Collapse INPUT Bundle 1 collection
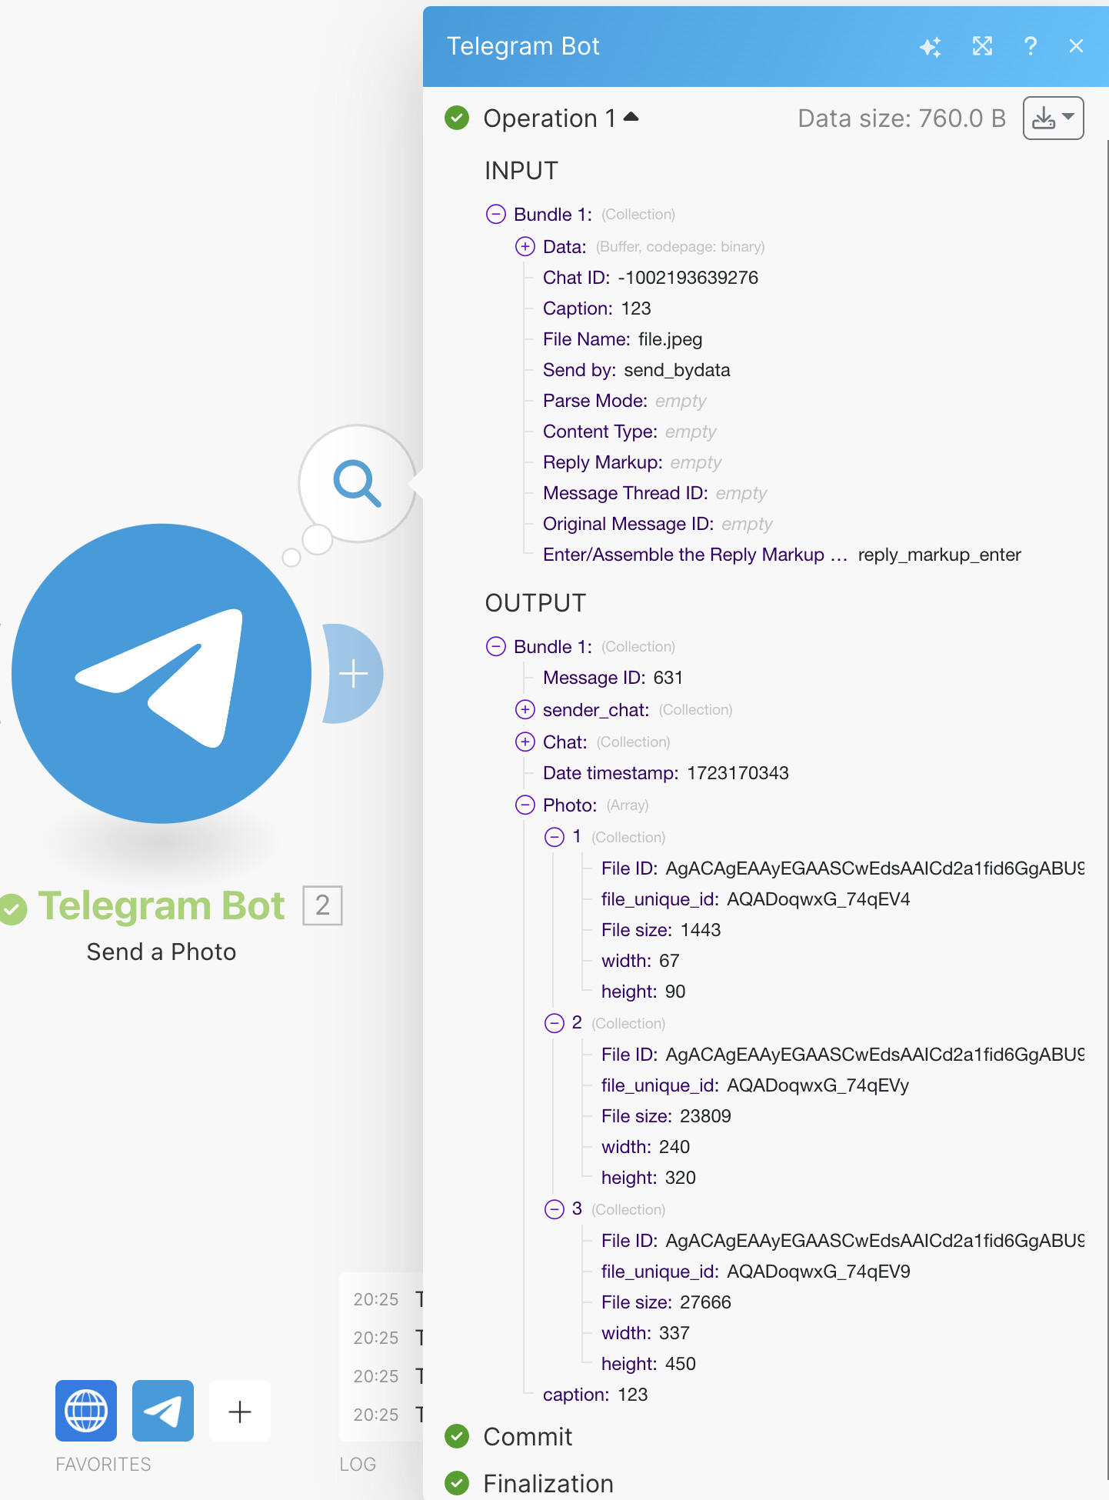The width and height of the screenshot is (1109, 1500). point(496,214)
